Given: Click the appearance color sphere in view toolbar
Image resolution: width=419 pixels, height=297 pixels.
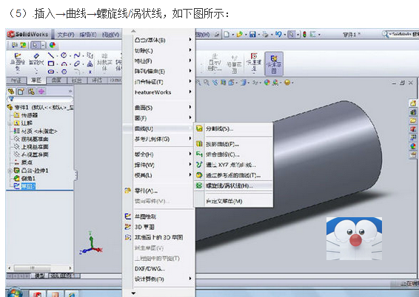Looking at the screenshot, I should click(x=267, y=83).
